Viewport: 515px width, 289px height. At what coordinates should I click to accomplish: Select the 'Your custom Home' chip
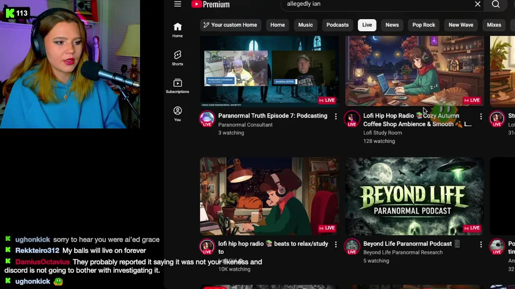pos(230,25)
